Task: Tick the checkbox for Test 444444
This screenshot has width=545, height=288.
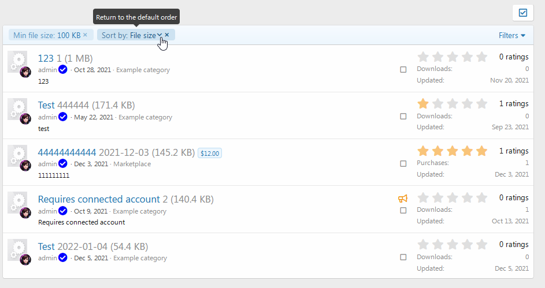Action: (403, 116)
